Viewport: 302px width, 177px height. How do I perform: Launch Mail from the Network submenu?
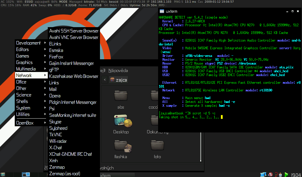74,89
